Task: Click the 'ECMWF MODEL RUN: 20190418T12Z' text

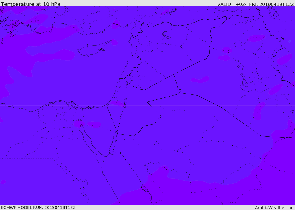Action: point(38,207)
